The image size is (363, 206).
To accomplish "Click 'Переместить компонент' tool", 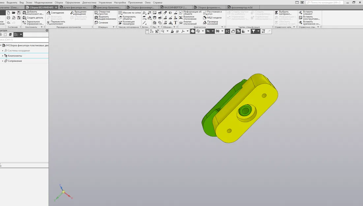I will pos(56,23).
